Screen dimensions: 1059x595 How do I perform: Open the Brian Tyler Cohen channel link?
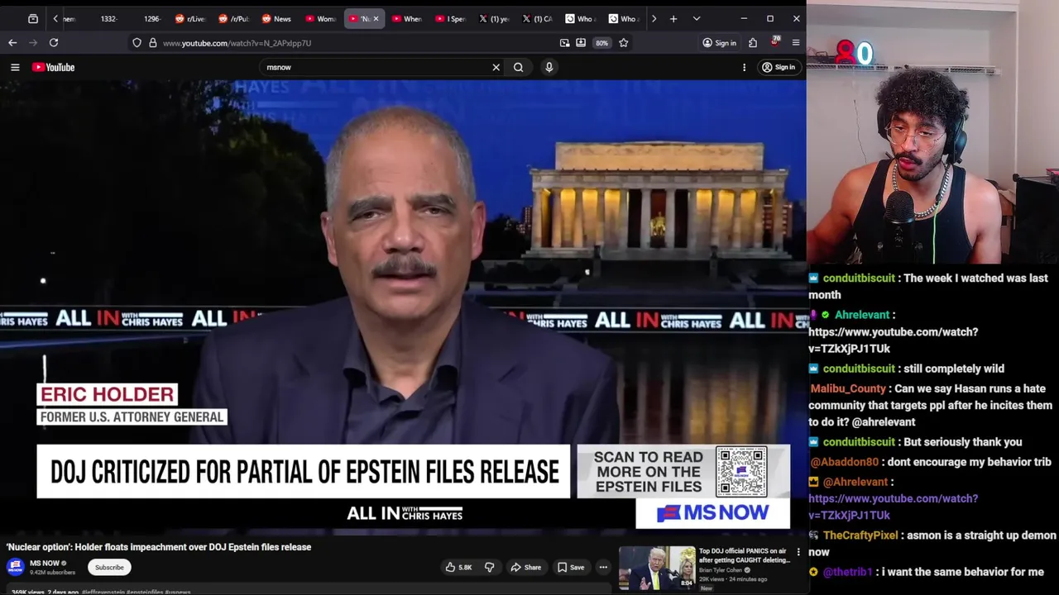coord(722,570)
